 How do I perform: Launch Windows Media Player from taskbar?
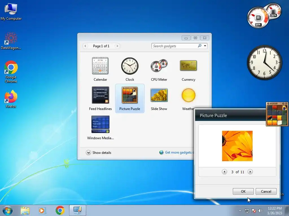coord(42,210)
